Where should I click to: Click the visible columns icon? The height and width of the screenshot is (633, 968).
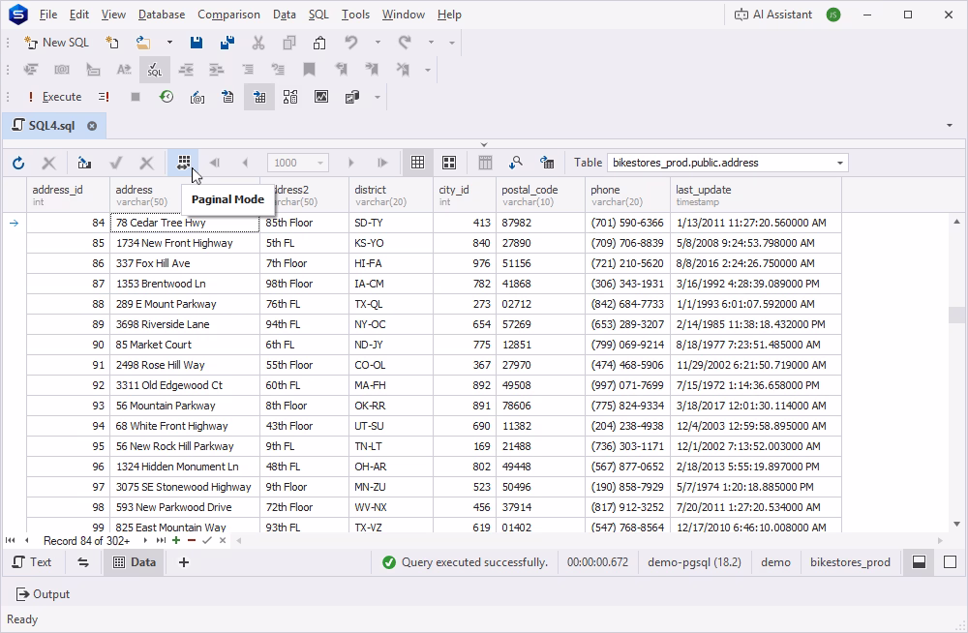[x=485, y=163]
